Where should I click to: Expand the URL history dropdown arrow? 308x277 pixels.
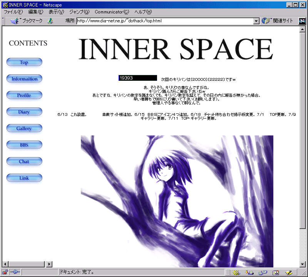[256, 21]
